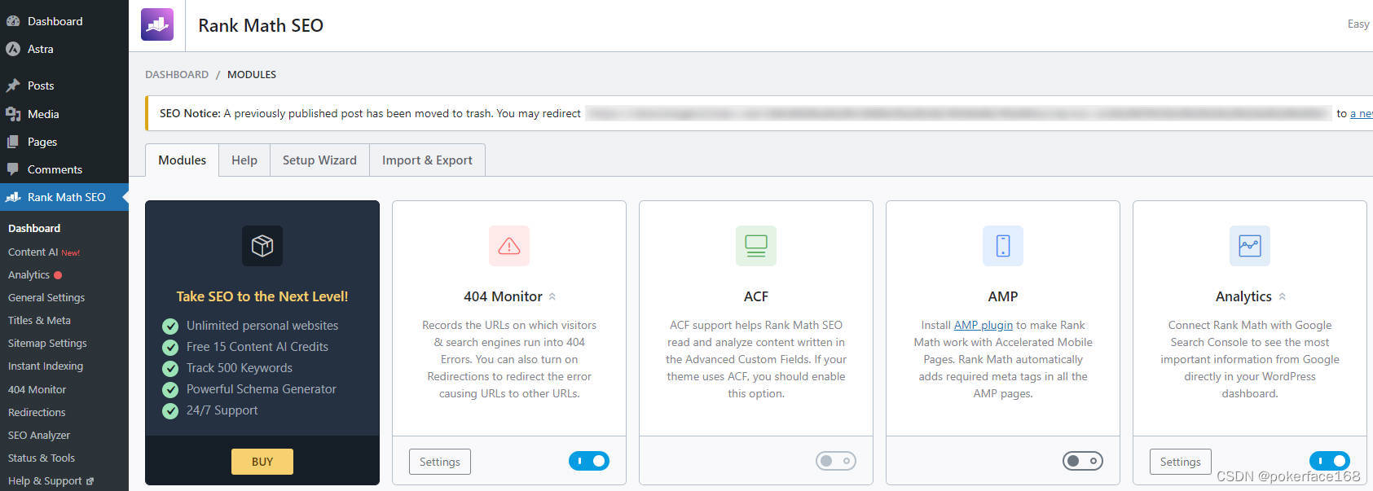Open SEO Analyzer submenu item
Image resolution: width=1373 pixels, height=491 pixels.
pyautogui.click(x=39, y=436)
